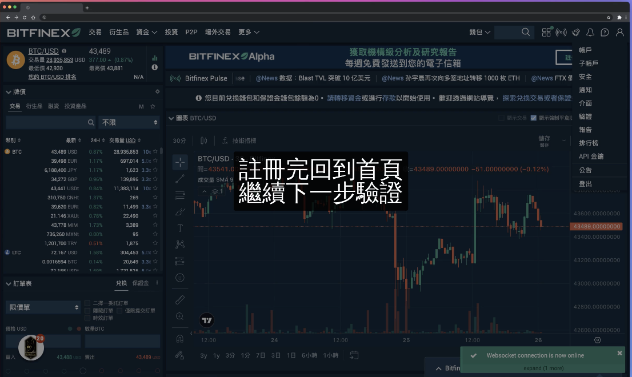
Task: Select the crosshair tool on chart
Action: click(180, 162)
